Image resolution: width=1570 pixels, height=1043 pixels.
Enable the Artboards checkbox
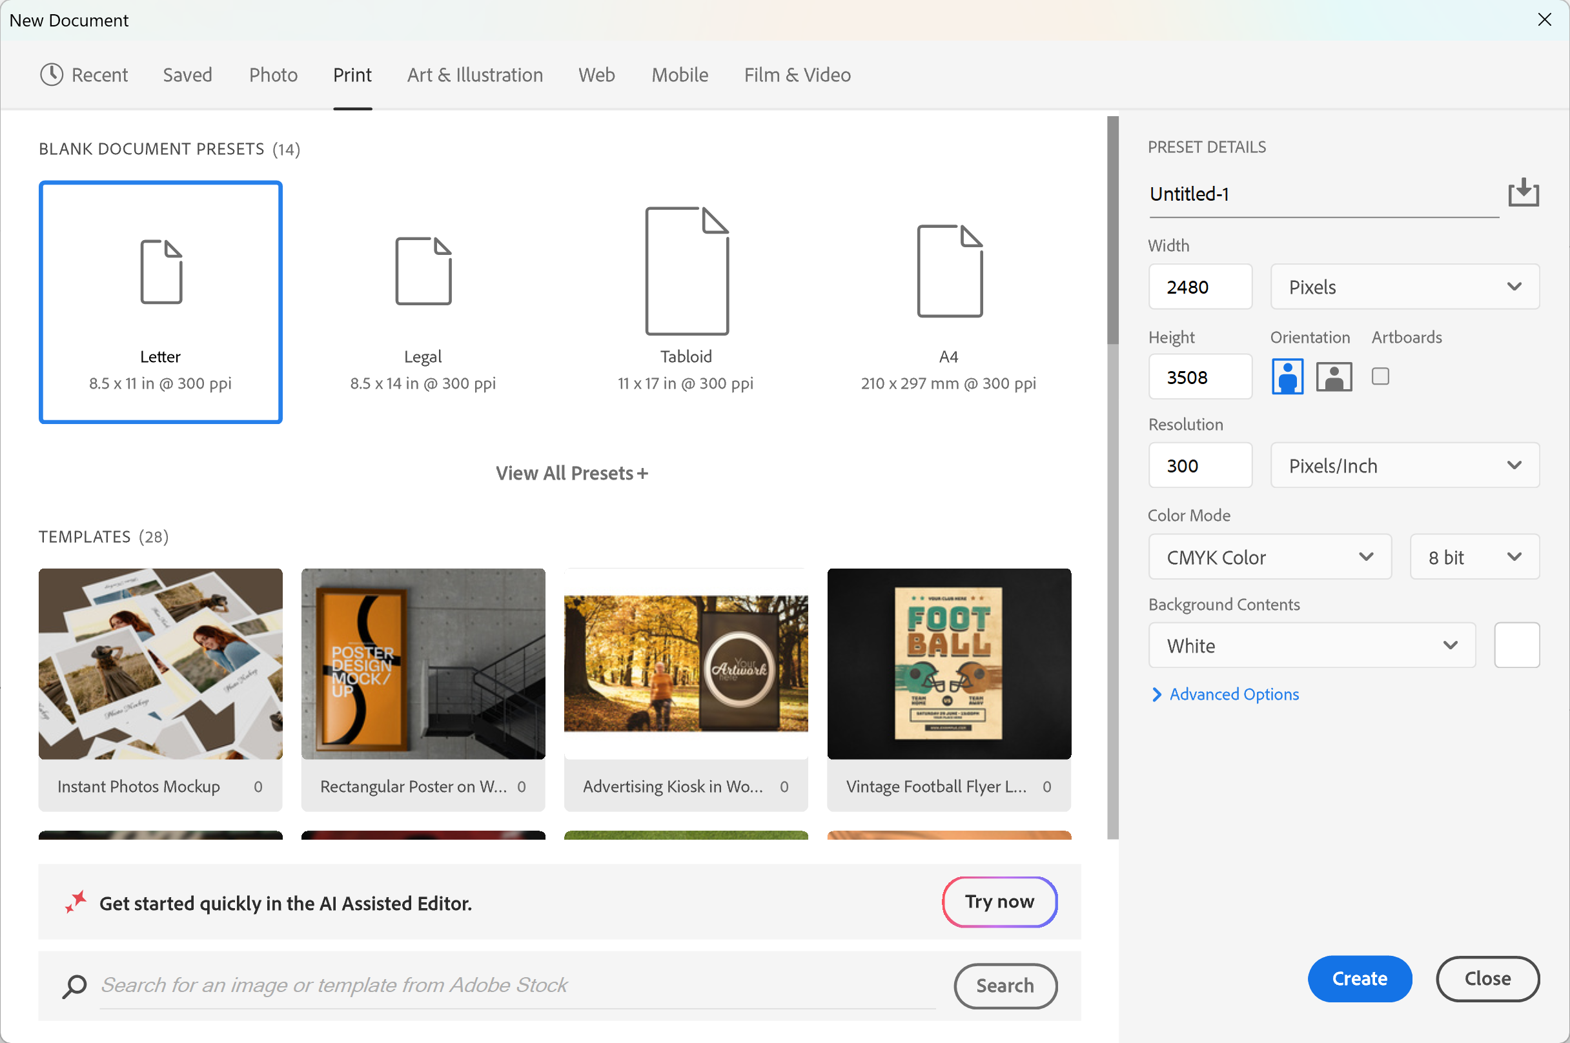point(1380,376)
